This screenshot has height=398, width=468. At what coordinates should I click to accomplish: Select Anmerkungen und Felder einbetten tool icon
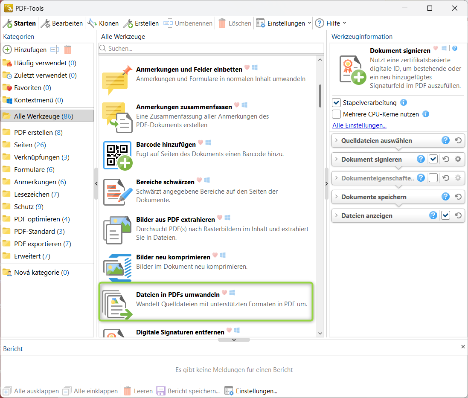(117, 80)
